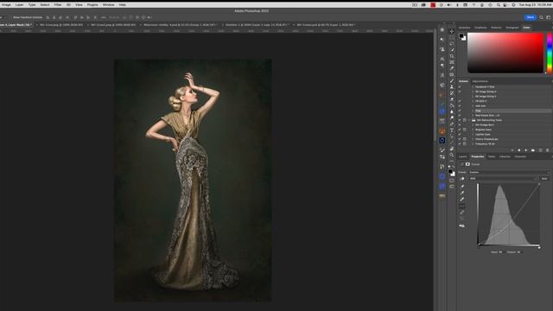Open the search icon beside Share
The width and height of the screenshot is (553, 311).
tap(542, 17)
